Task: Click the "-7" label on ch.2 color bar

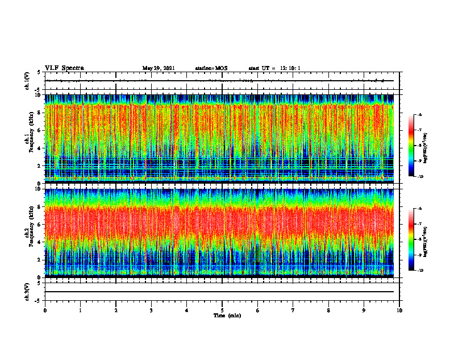Action: (x=419, y=224)
